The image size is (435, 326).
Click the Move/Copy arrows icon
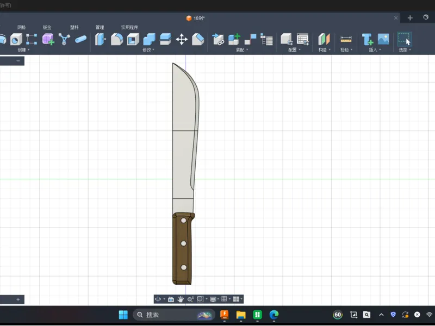pyautogui.click(x=182, y=39)
